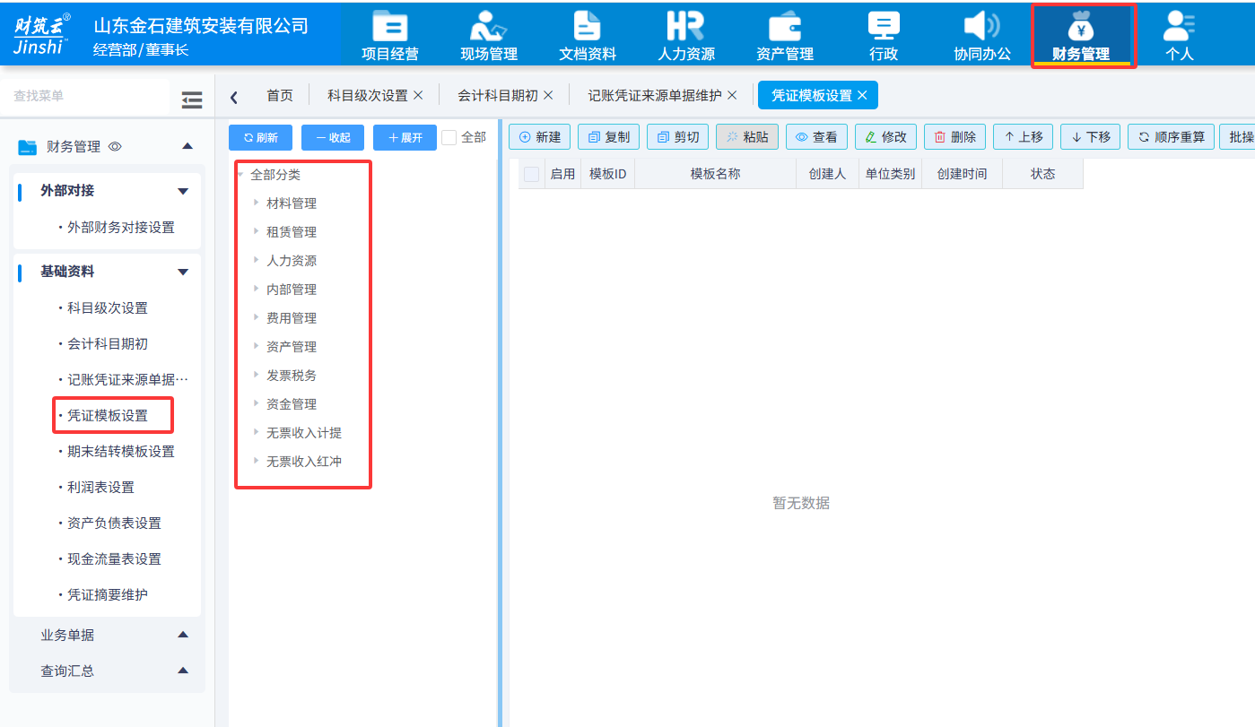
Task: Switch to the 记账凭证来源单据维护 tab
Action: (x=655, y=95)
